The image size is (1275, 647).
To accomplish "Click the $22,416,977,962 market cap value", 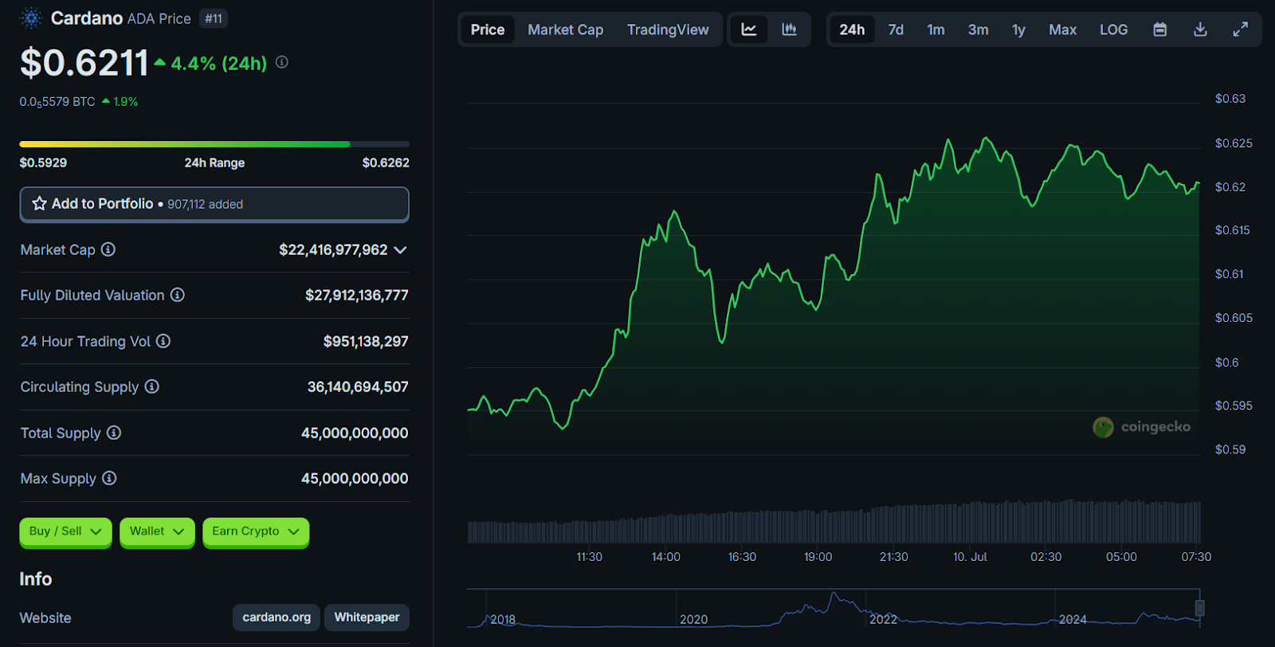I will click(333, 250).
